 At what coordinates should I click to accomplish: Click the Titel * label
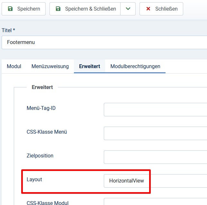pyautogui.click(x=8, y=30)
